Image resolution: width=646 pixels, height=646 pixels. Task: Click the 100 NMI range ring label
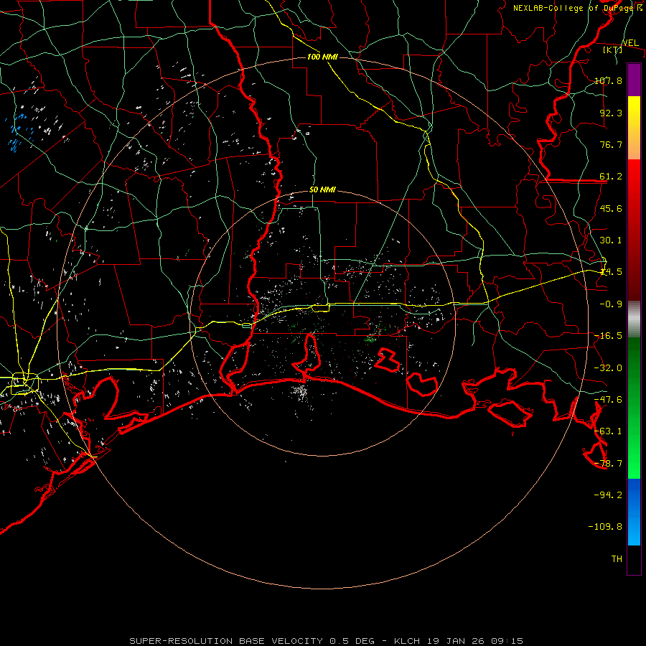322,57
